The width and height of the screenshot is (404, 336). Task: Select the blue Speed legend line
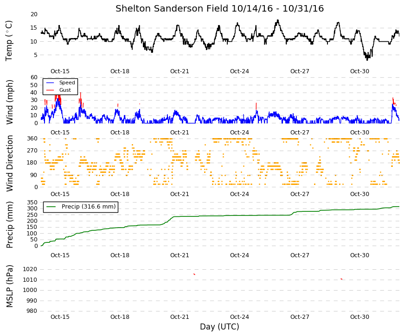click(50, 82)
